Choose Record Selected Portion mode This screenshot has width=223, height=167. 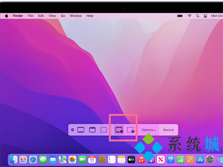click(131, 130)
